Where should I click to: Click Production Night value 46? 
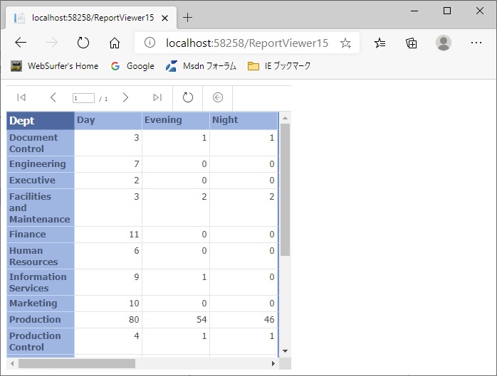click(269, 320)
